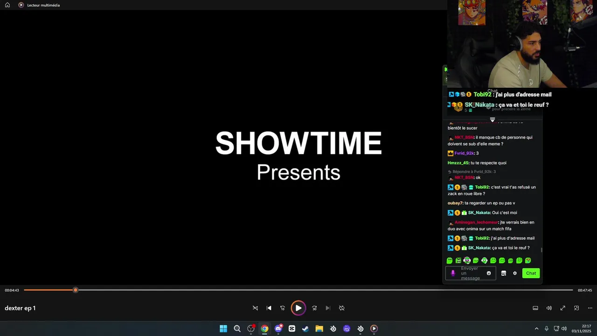Open Aminegan_lechomeur's profile in chat
This screenshot has width=597, height=336.
point(477,222)
